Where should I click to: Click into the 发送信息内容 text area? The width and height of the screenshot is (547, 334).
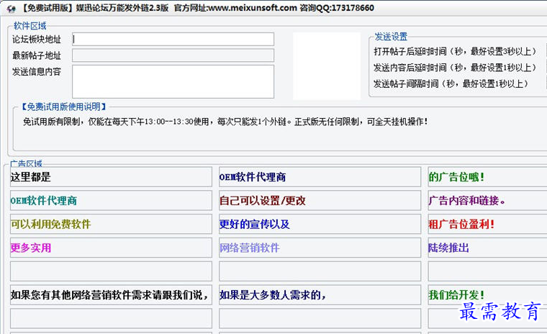click(173, 81)
